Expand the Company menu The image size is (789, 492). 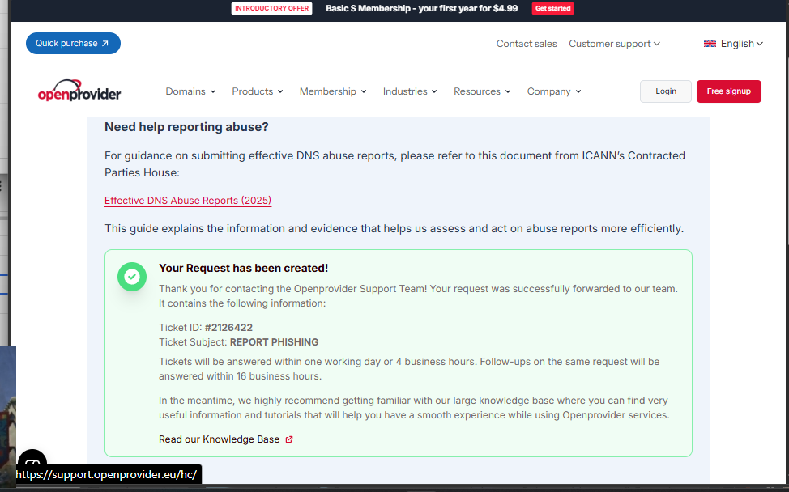(553, 91)
